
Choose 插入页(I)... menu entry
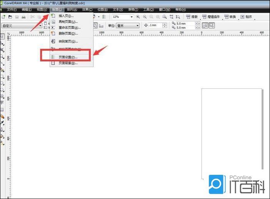[x=72, y=16]
